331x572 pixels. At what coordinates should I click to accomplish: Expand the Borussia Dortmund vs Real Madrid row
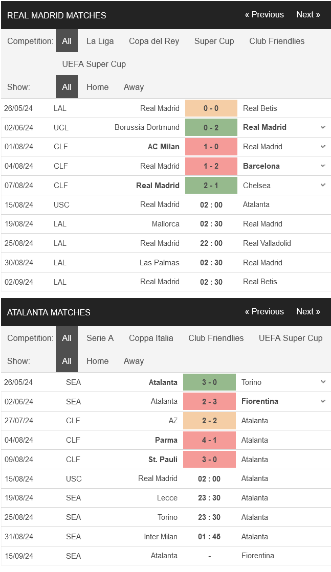click(323, 127)
